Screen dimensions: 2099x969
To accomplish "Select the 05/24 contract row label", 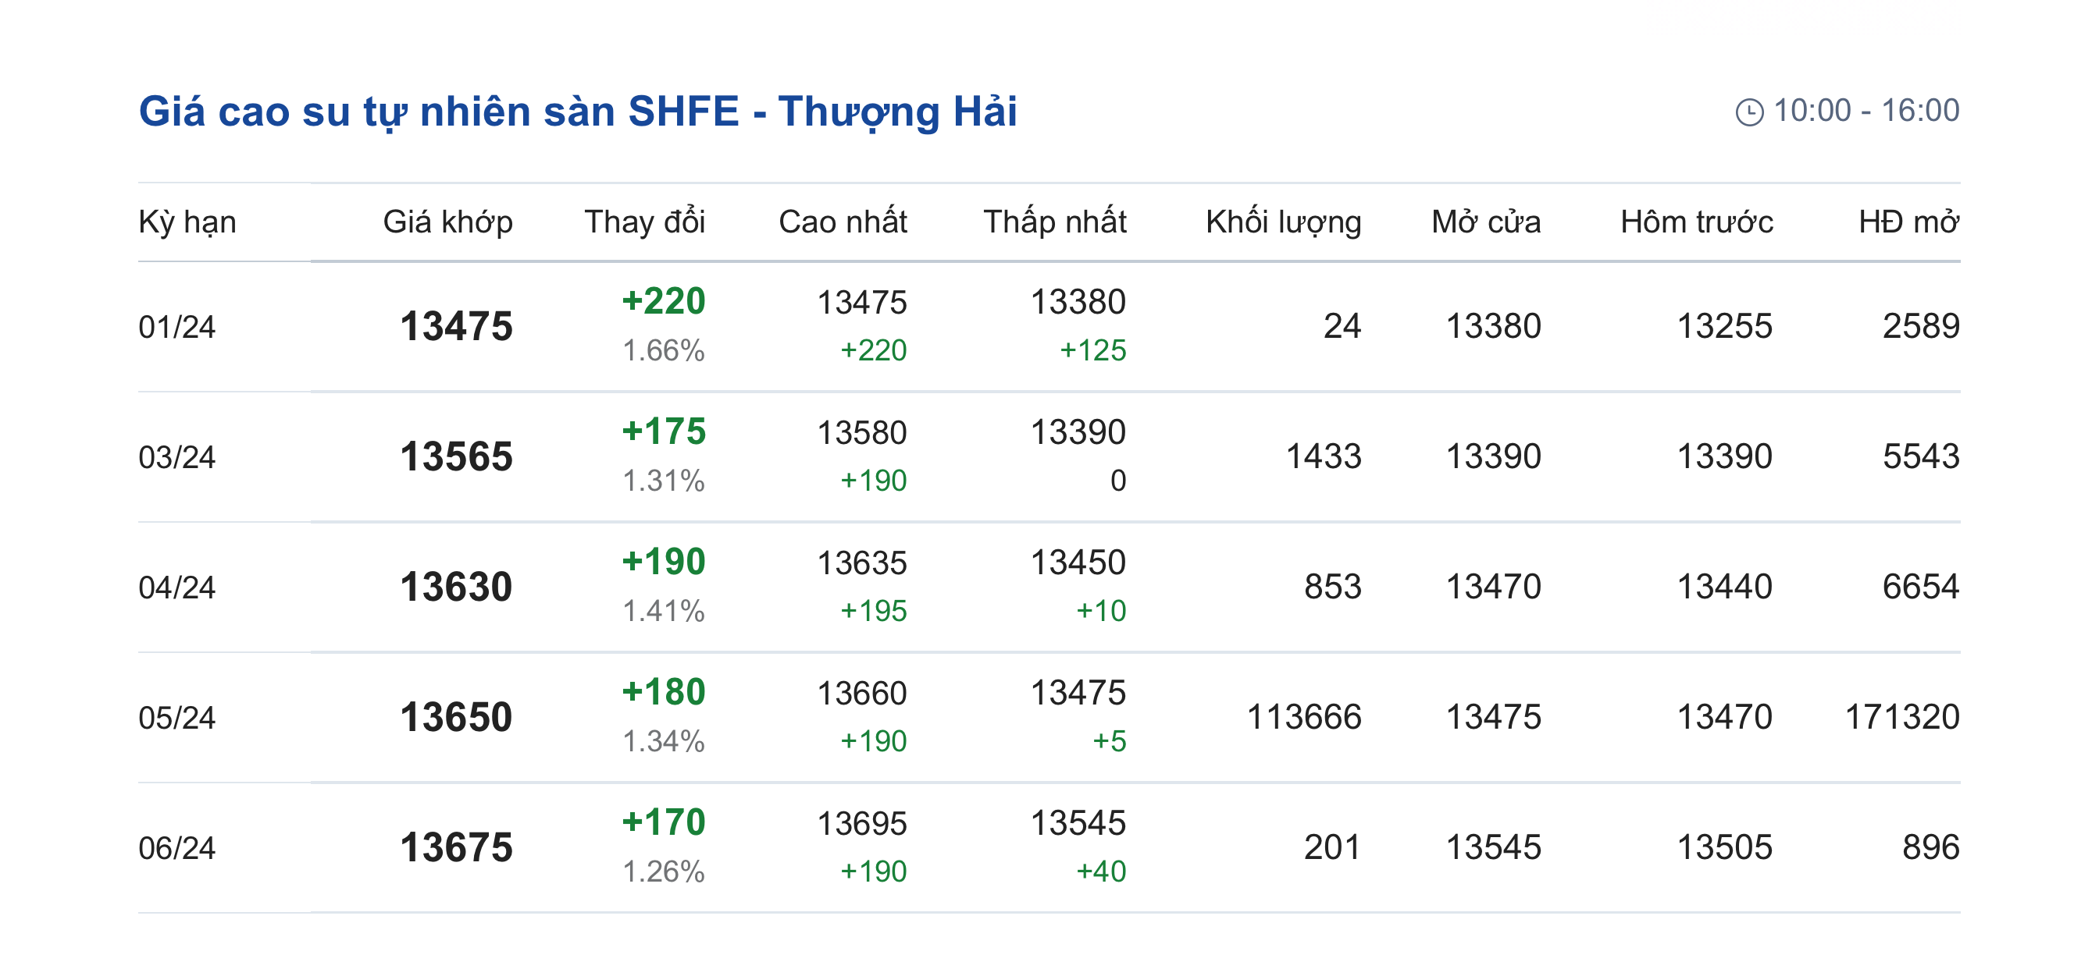I will pyautogui.click(x=176, y=717).
